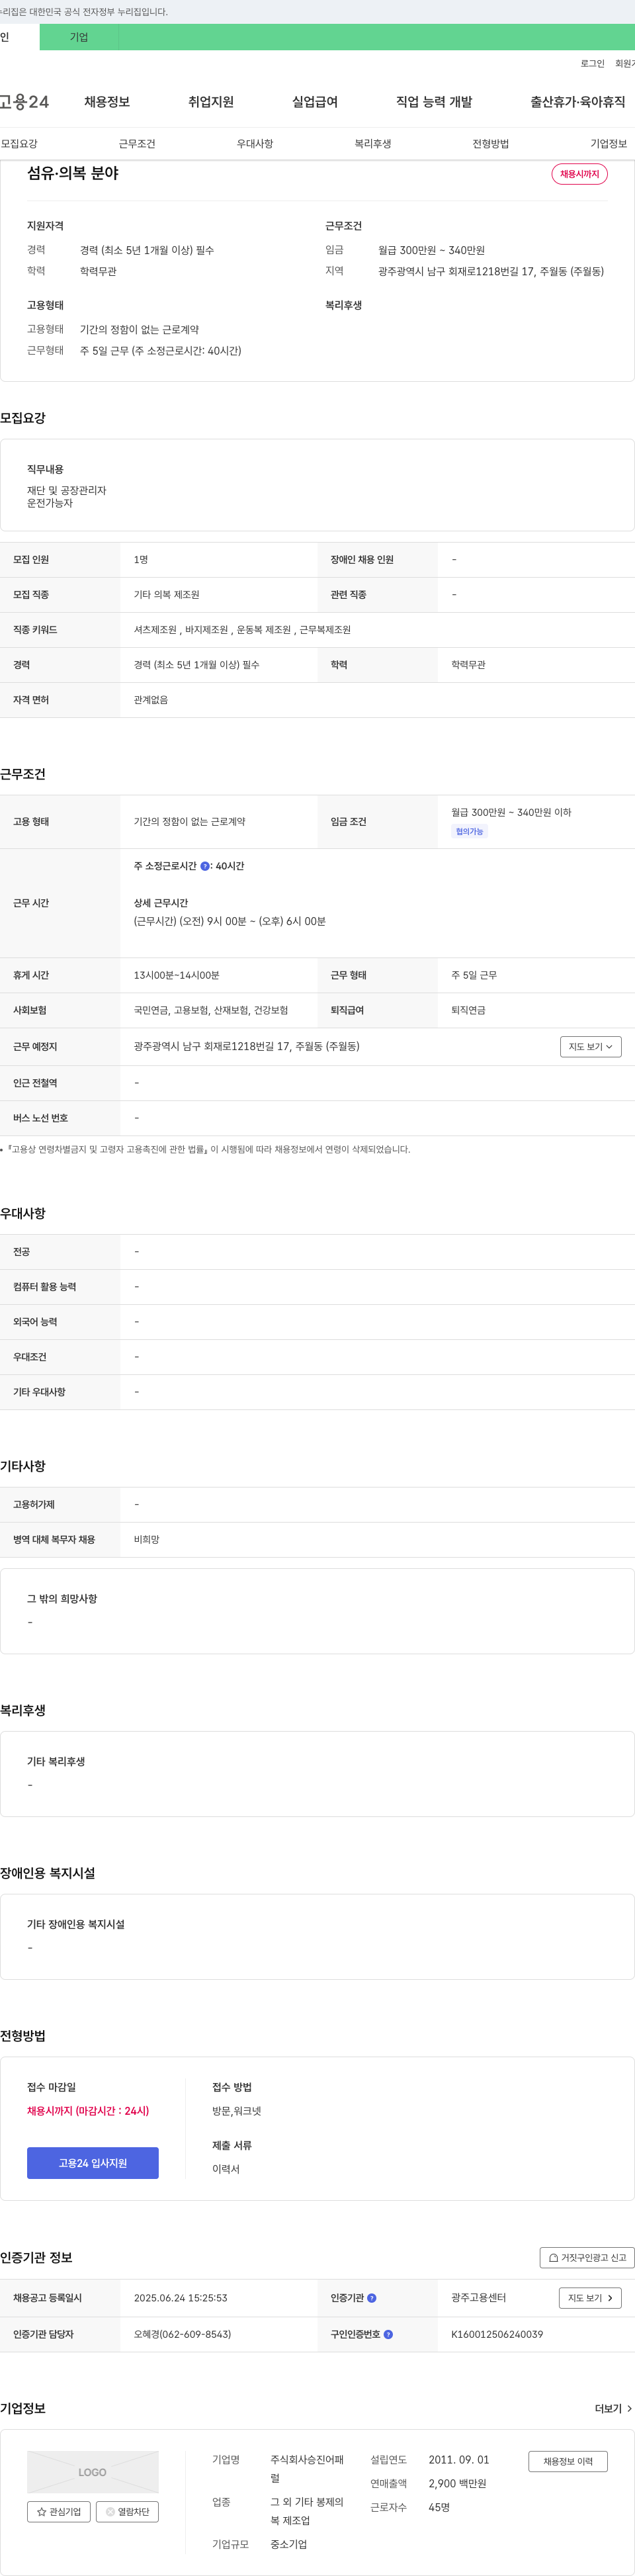Open the 출산휴가·육아휴직 menu
Screen dimensions: 635x2576
pyautogui.click(x=578, y=102)
